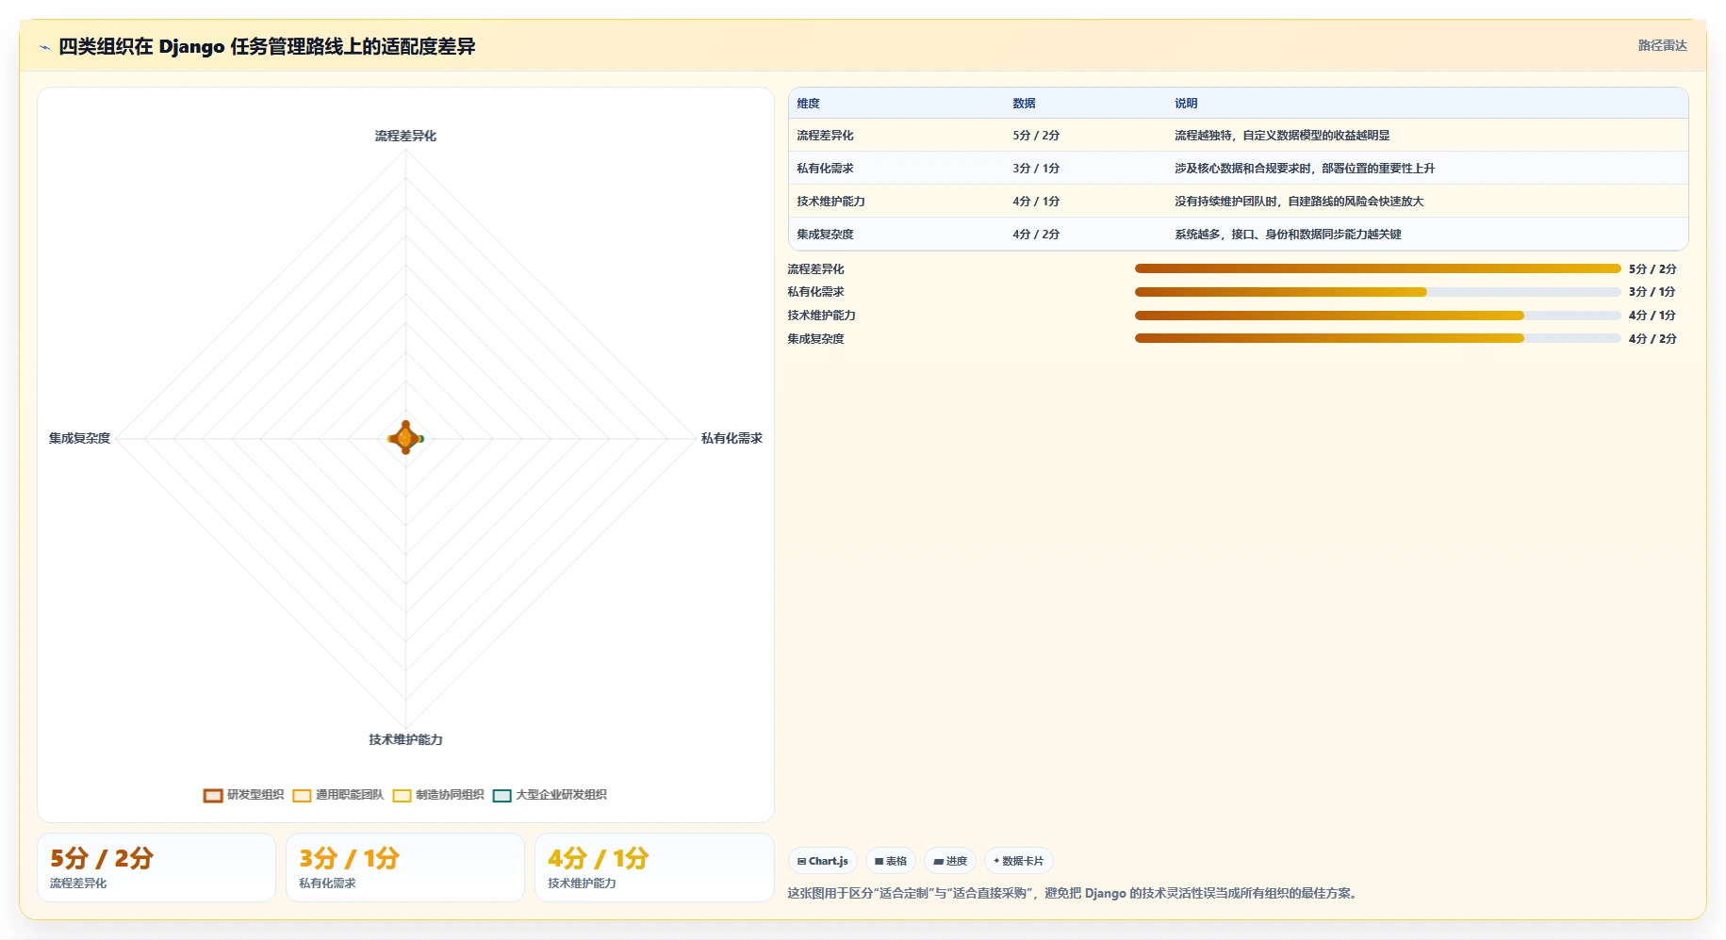
Task: Click table value 5分 / 2分
Action: point(1036,136)
